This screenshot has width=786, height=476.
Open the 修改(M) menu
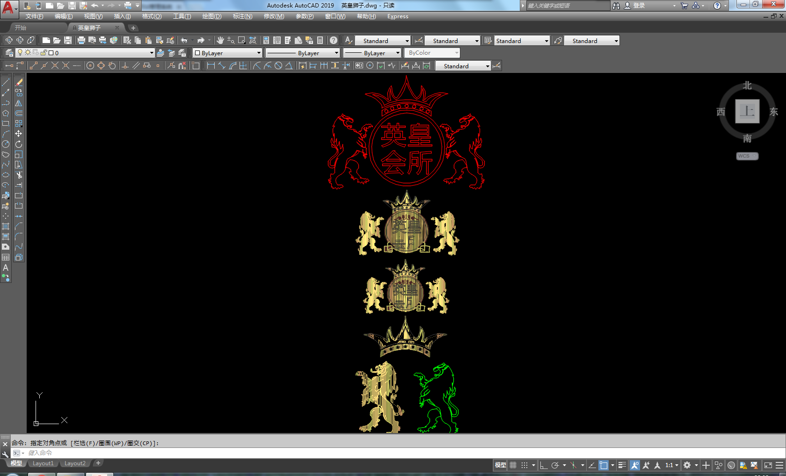(x=274, y=16)
